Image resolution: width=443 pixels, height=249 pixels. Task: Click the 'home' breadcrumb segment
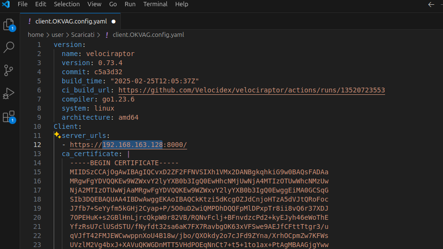(35, 35)
